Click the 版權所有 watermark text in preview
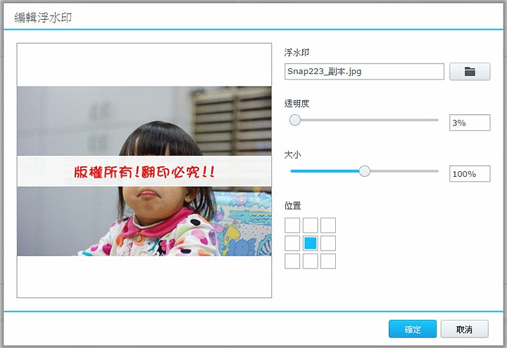Screen dimensions: 507x348 144,172
